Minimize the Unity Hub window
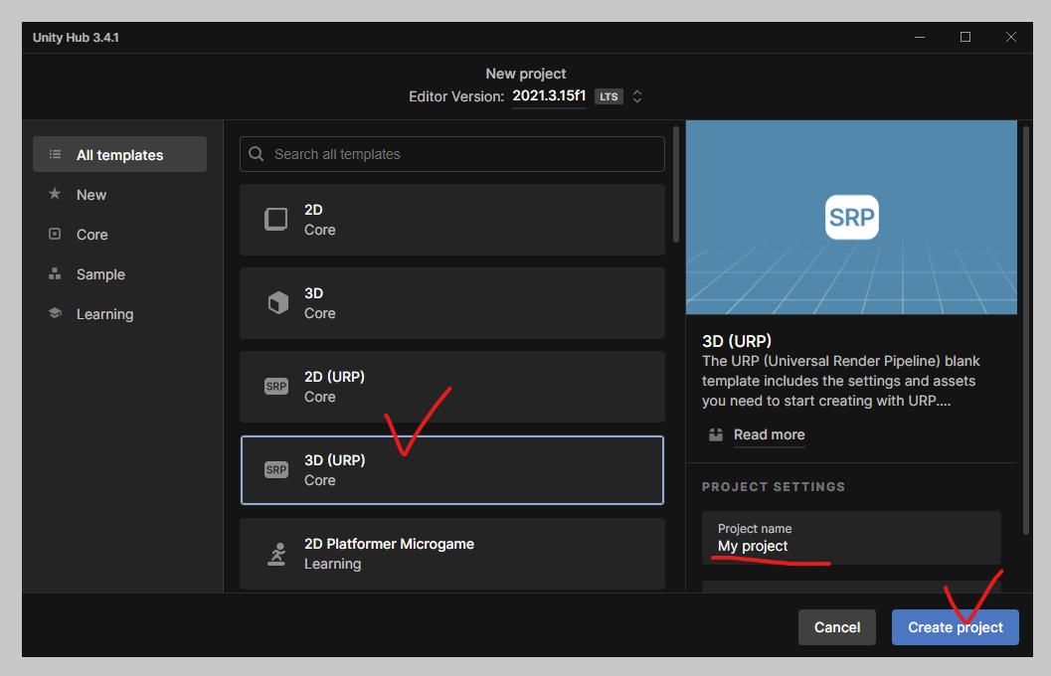 (x=920, y=38)
